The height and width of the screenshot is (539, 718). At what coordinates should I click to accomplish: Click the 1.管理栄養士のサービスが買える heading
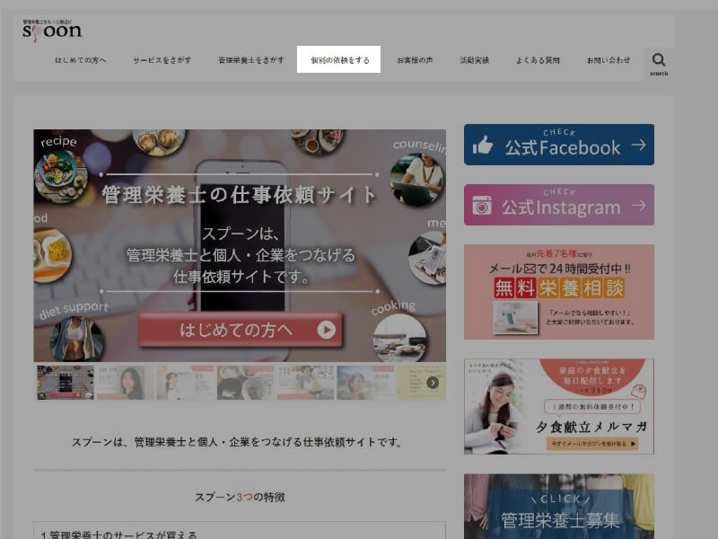click(118, 535)
